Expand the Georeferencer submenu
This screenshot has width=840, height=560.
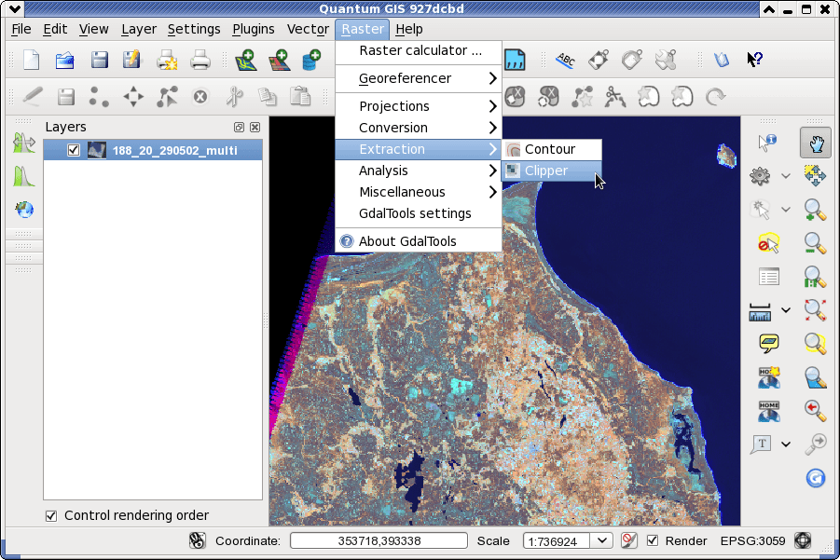click(419, 78)
